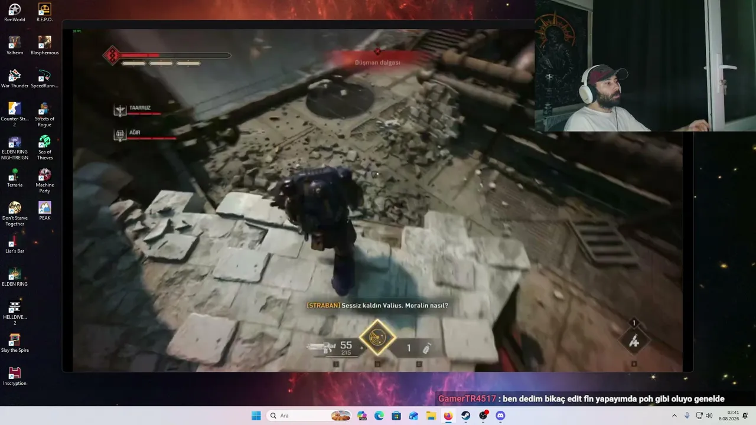This screenshot has width=756, height=425.
Task: Switch to Discord in the taskbar
Action: (x=501, y=416)
